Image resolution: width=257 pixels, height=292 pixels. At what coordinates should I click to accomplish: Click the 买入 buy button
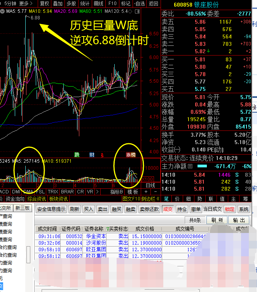88,209
